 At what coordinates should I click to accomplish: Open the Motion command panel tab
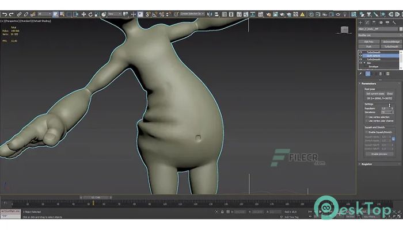click(381, 22)
